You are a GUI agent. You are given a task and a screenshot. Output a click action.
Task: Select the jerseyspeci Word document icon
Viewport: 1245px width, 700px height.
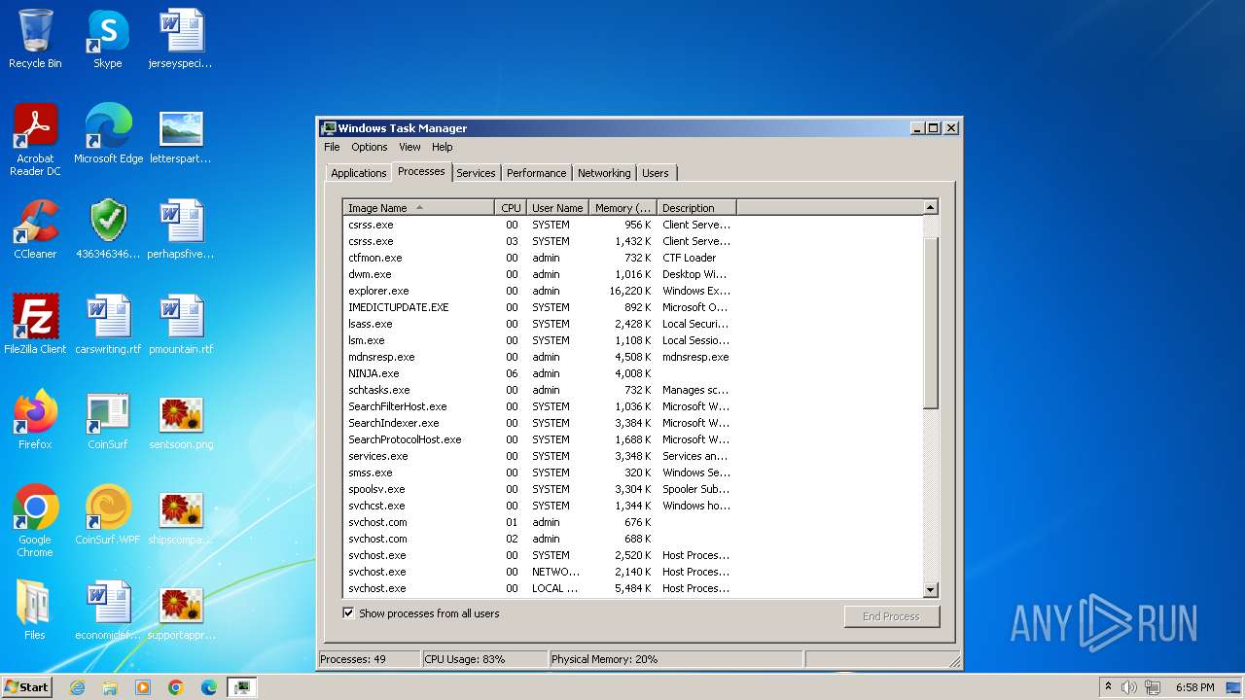tap(181, 39)
